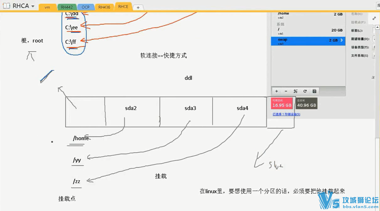Click the red available space 16.95 GB box
Viewport: 380px width, 211px height.
point(282,103)
